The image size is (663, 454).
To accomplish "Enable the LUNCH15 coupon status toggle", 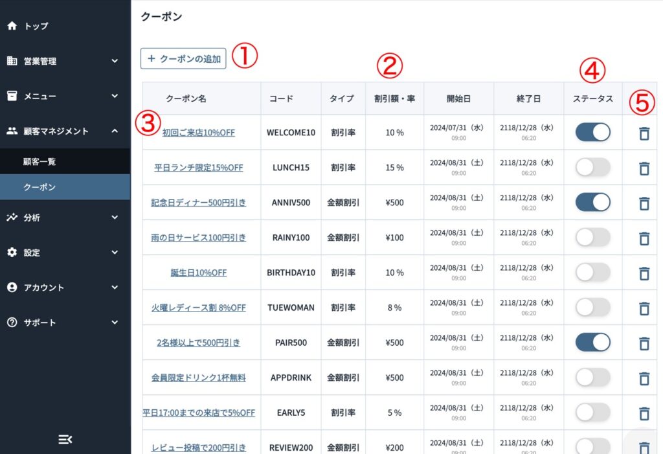I will coord(592,168).
